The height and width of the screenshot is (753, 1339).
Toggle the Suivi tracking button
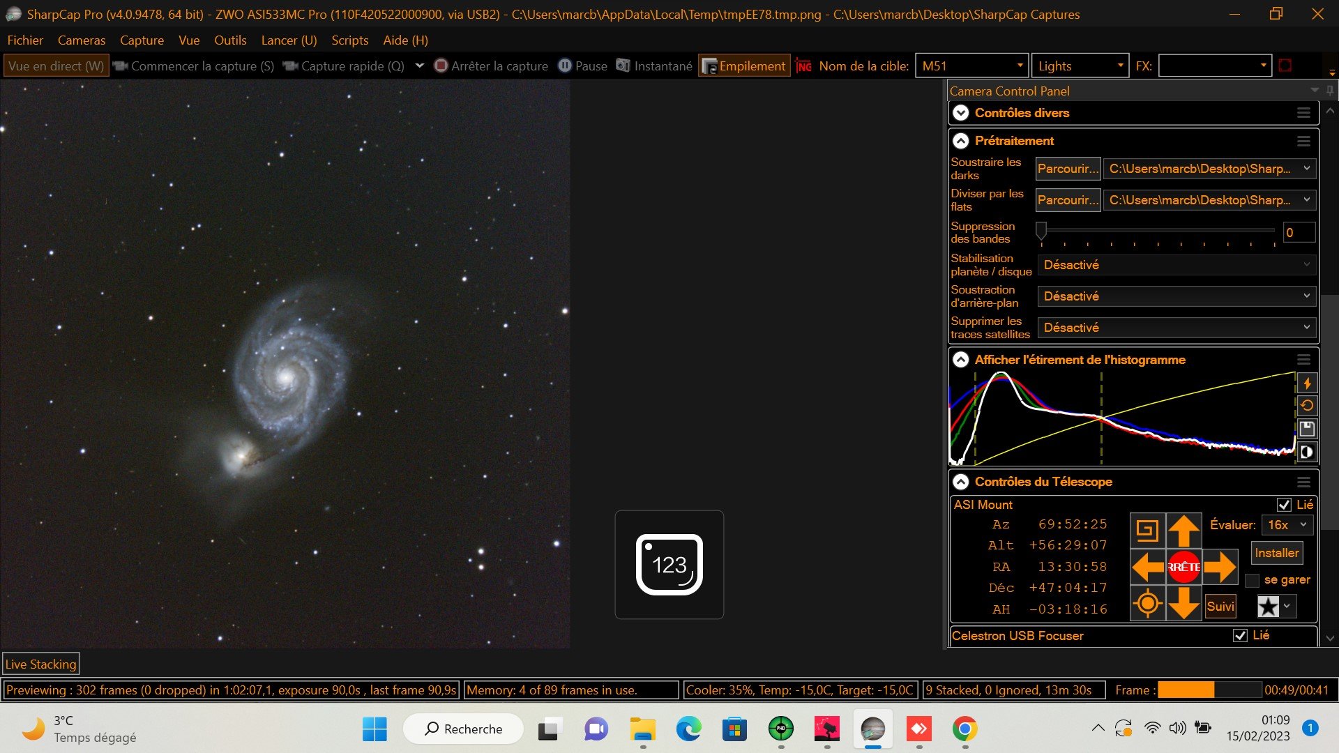point(1220,607)
